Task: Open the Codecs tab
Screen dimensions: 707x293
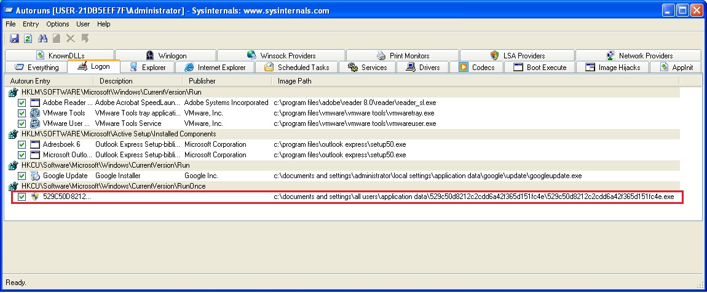Action: (476, 67)
